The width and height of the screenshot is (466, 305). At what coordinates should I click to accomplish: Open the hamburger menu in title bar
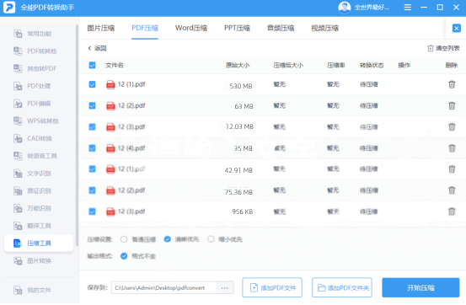click(x=408, y=7)
